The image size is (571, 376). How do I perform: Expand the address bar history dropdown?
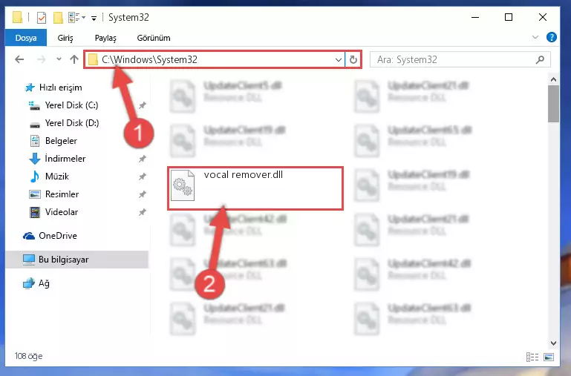(x=339, y=59)
